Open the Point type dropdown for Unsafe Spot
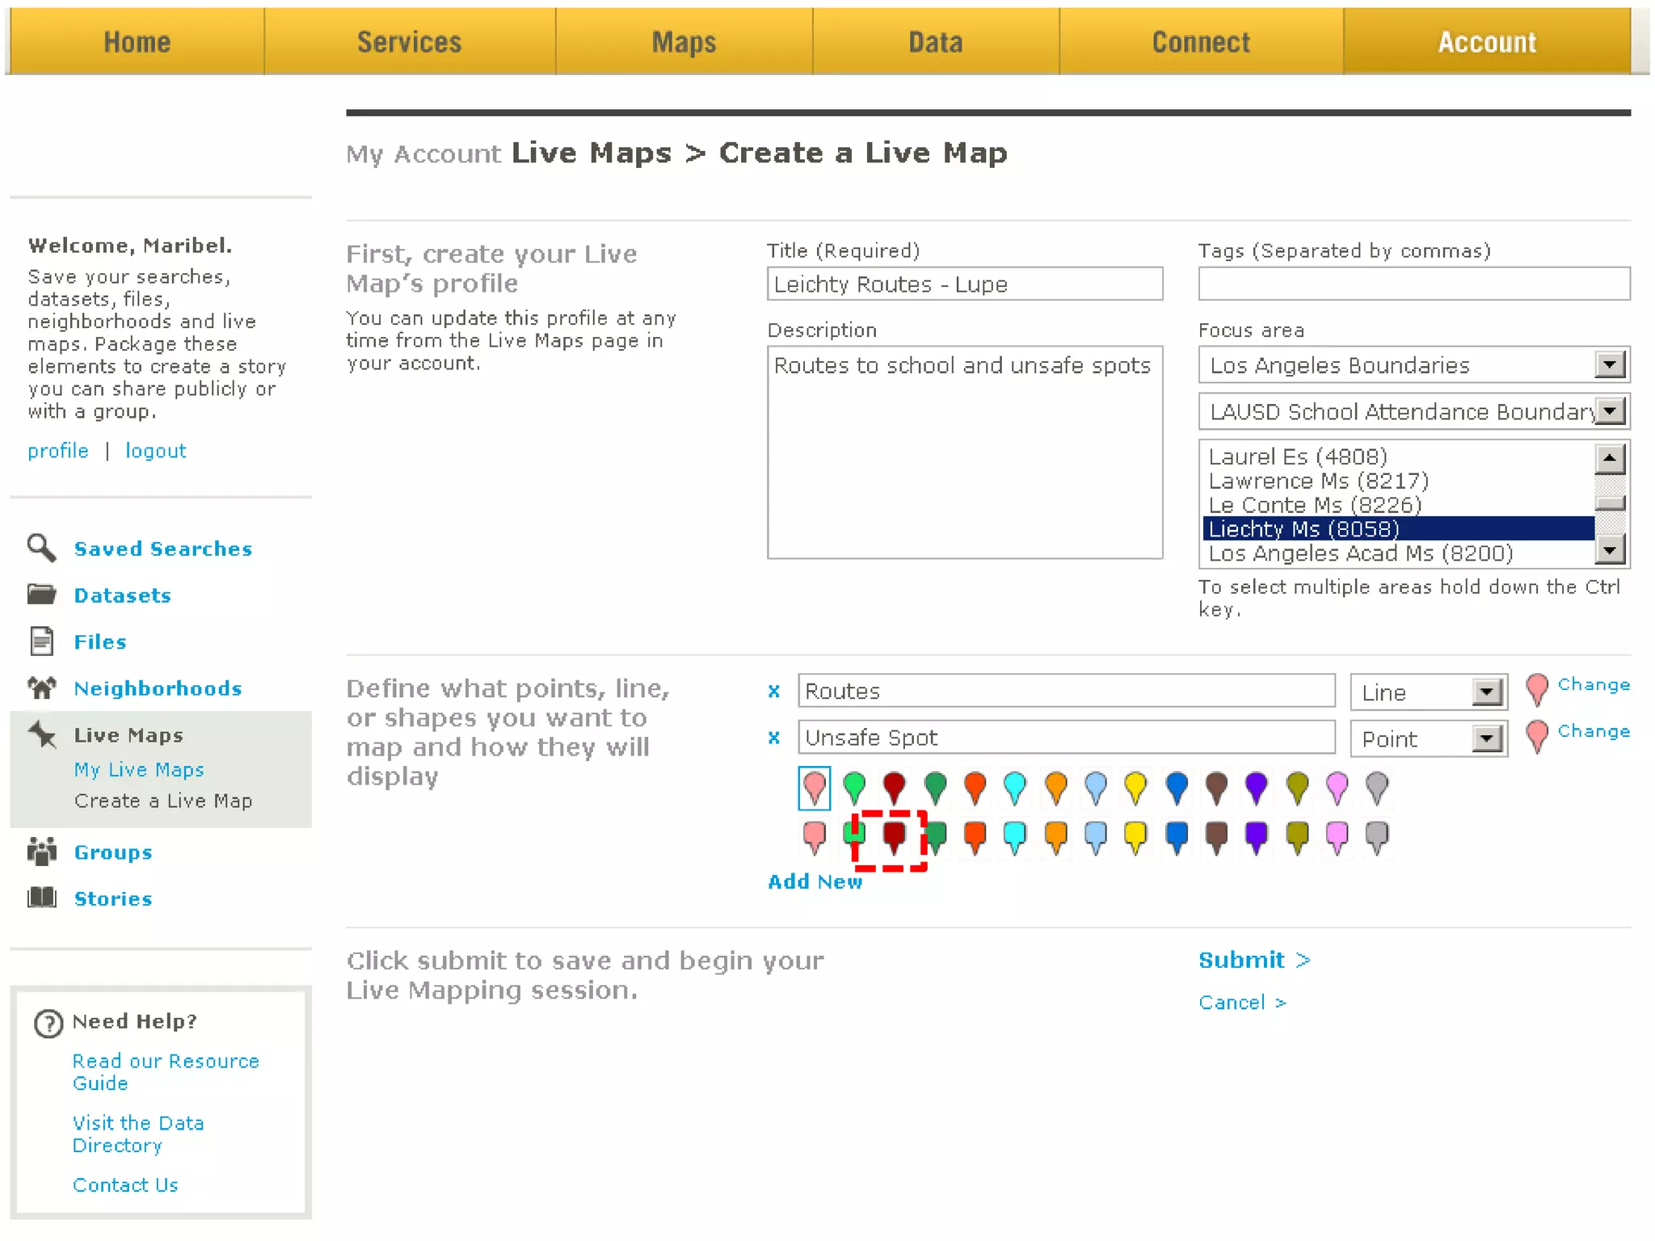 (1429, 738)
